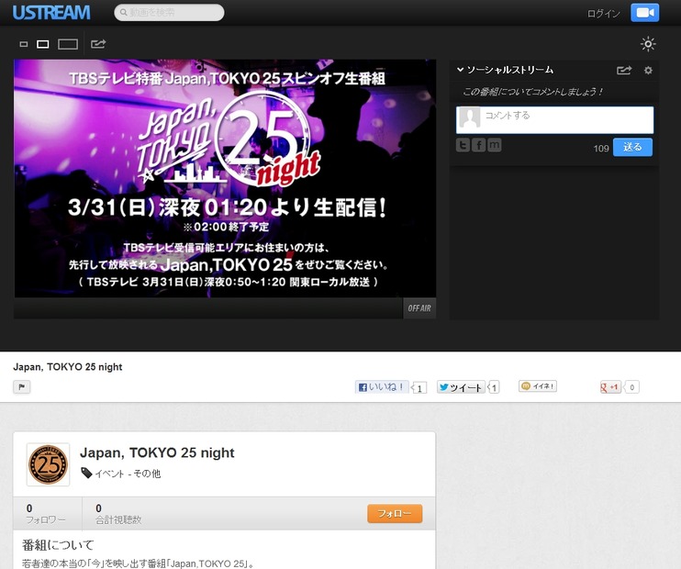Click the Google +1 count bubble
The height and width of the screenshot is (569, 681).
[631, 387]
